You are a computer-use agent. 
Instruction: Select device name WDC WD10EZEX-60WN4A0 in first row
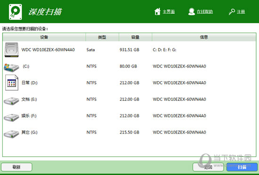[48, 50]
